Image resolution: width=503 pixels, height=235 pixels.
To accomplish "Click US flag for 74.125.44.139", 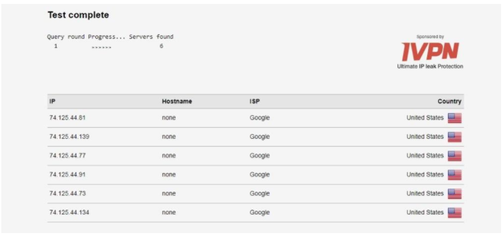I will tap(454, 137).
